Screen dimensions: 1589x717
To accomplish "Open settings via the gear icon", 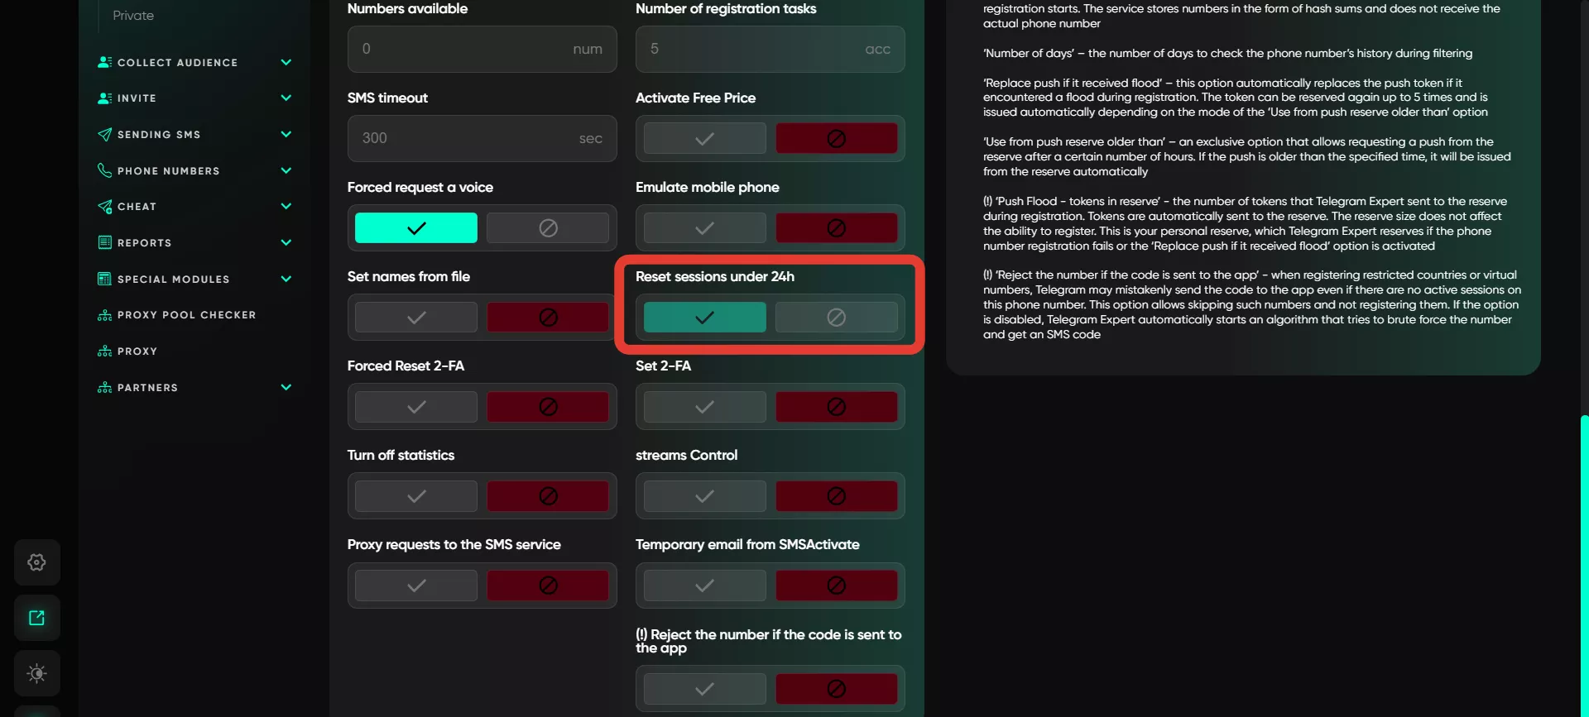I will (x=36, y=562).
